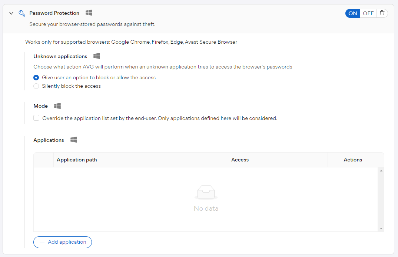Click the trash icon next to the OFF switch

[382, 13]
